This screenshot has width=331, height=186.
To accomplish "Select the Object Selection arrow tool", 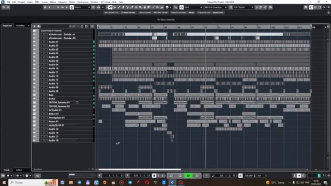I will [x=110, y=7].
